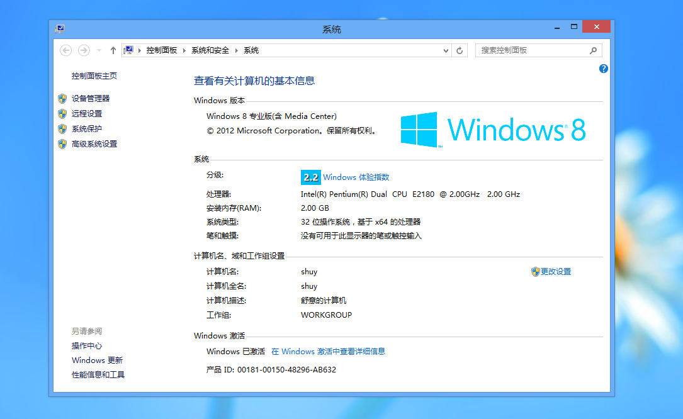Image resolution: width=683 pixels, height=419 pixels.
Task: Open the address bar history dropdown
Action: pyautogui.click(x=446, y=50)
